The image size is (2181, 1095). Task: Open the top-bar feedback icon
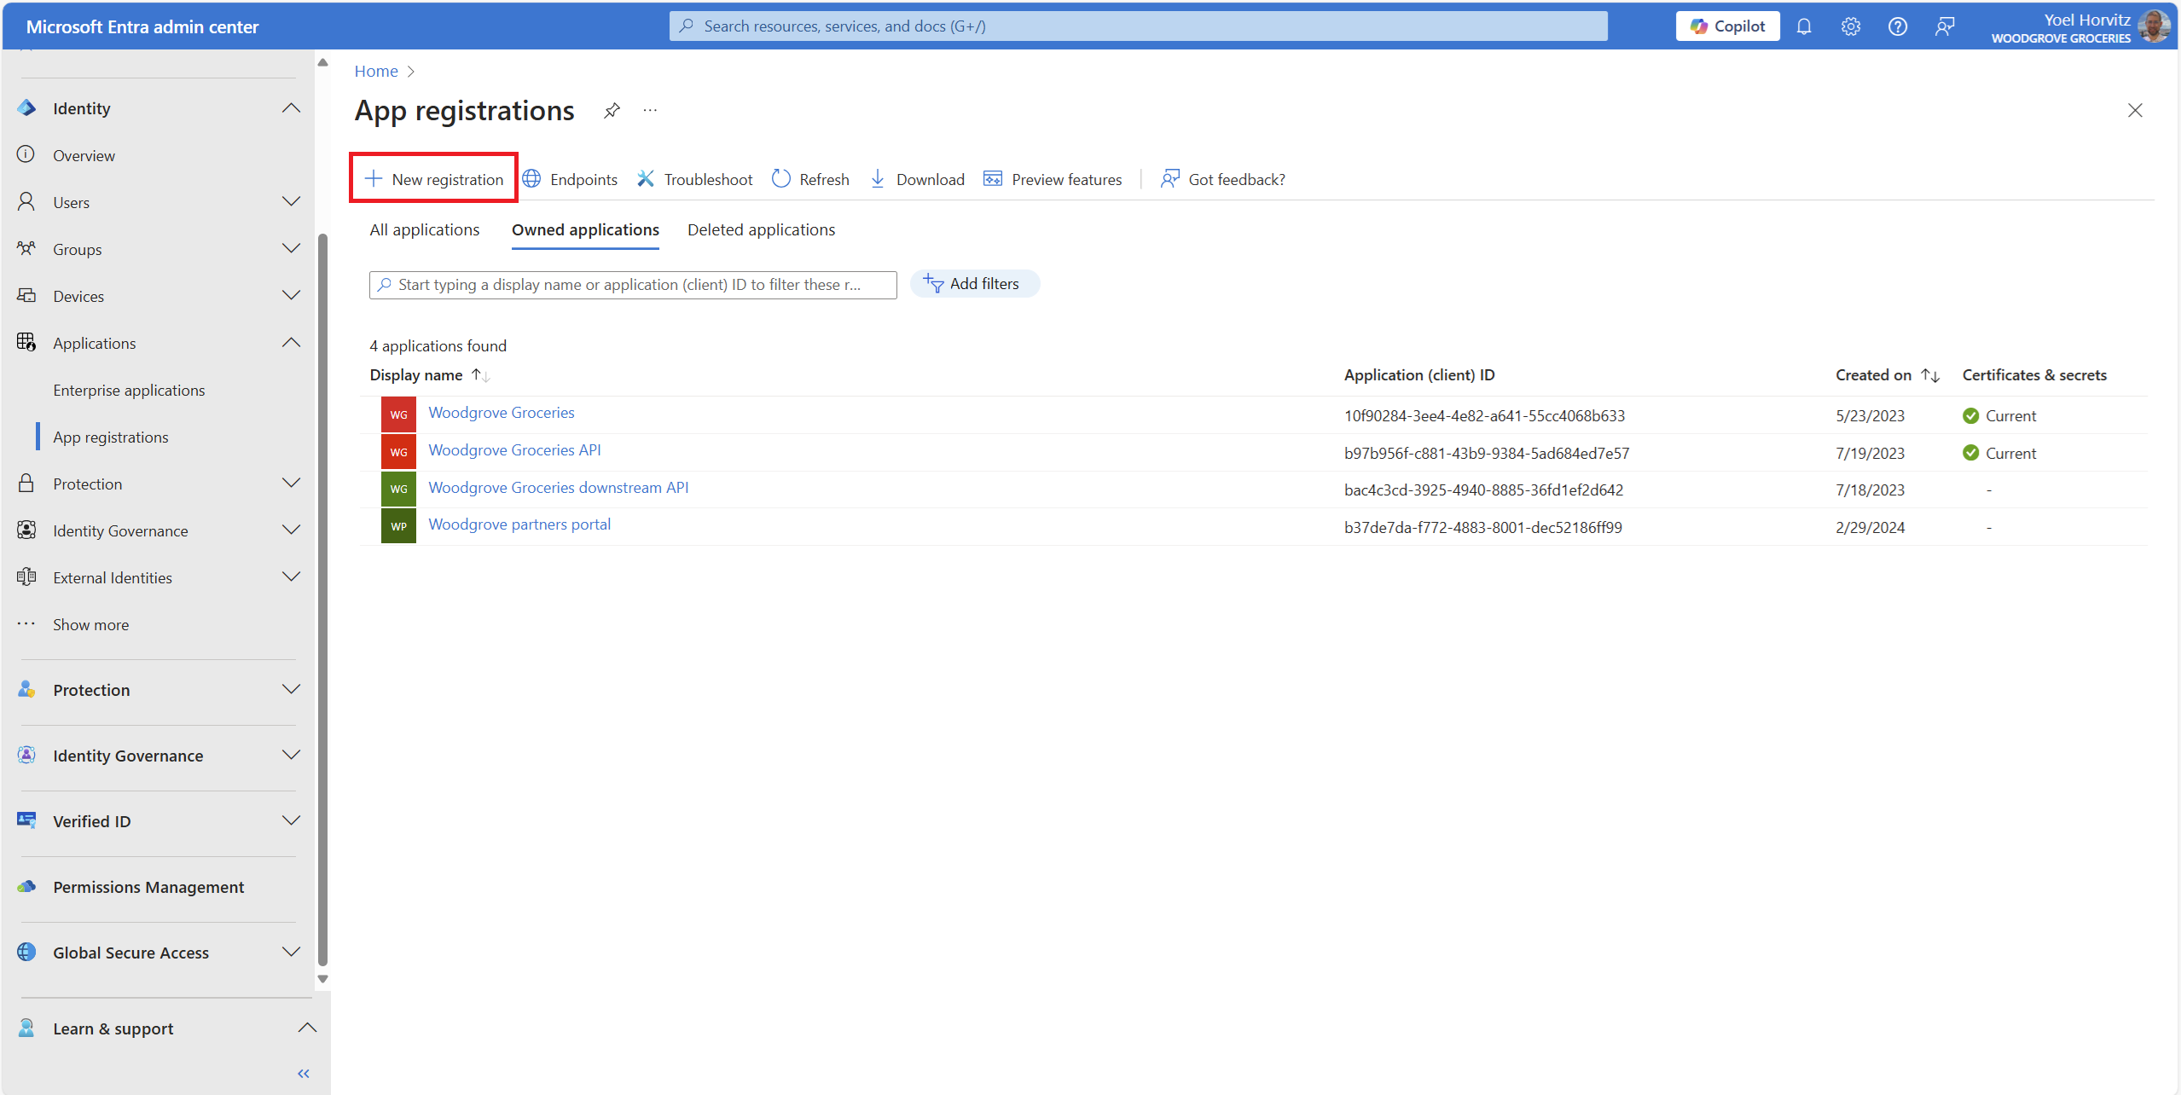pos(1944,26)
